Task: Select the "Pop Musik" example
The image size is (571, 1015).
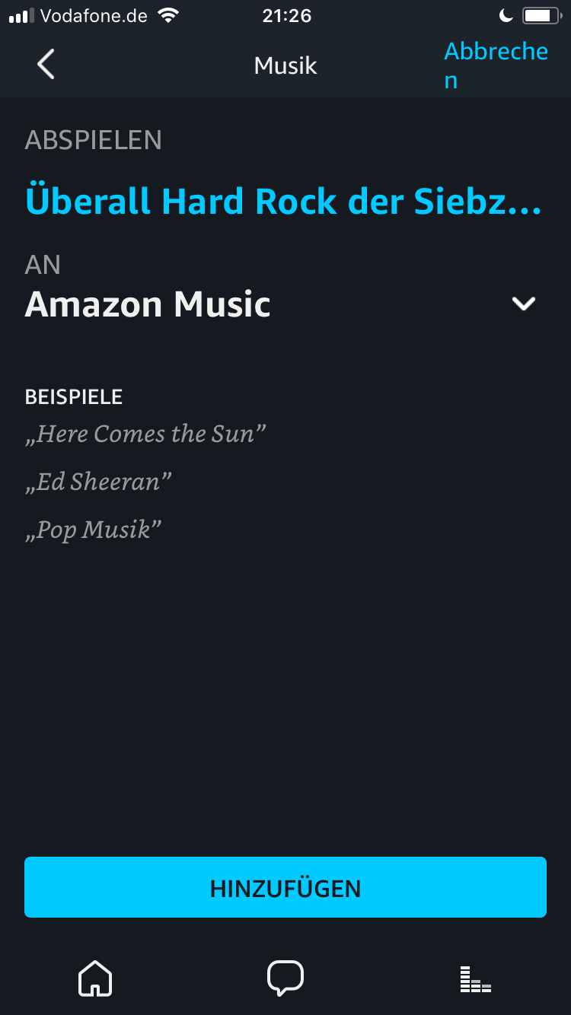Action: pos(94,530)
